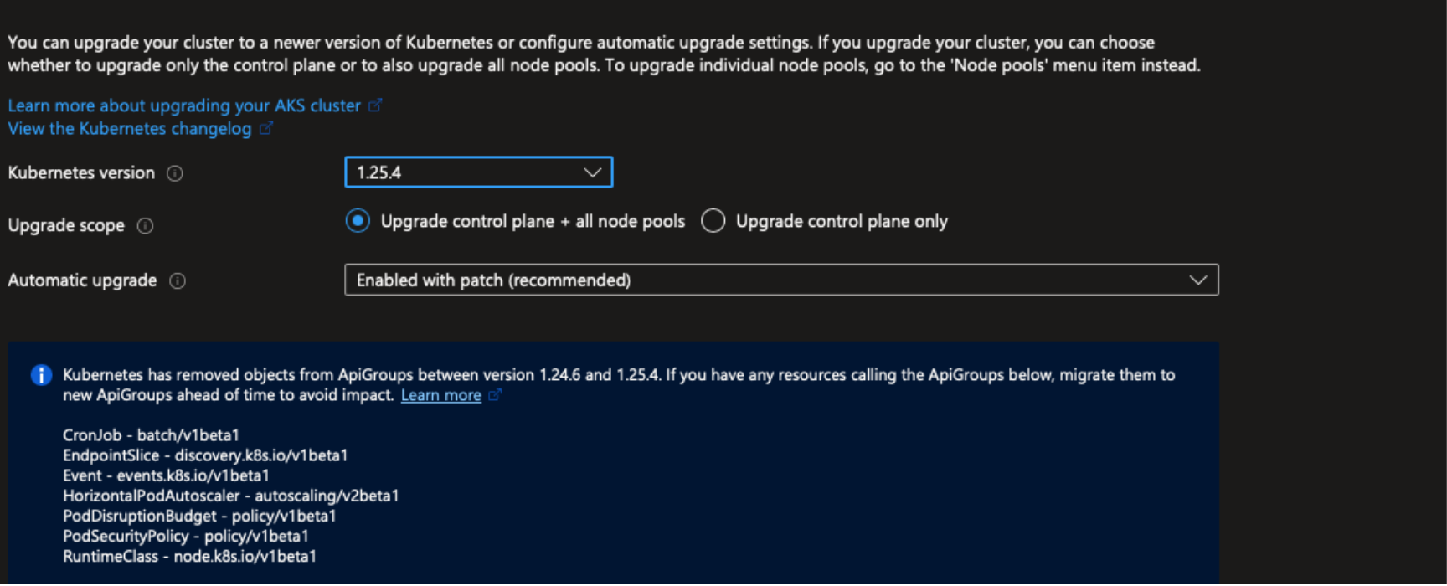1447x586 pixels.
Task: Click the info icon next to Automatic upgrade
Action: (x=178, y=281)
